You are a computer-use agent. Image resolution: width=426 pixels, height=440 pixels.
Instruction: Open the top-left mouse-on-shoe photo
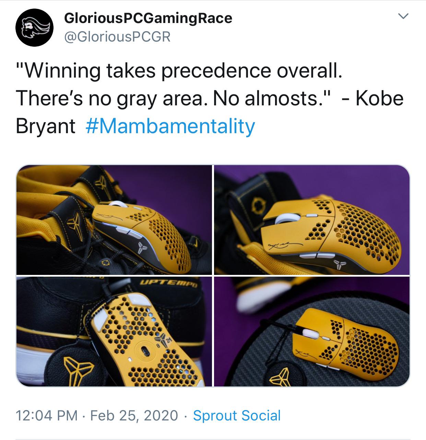pyautogui.click(x=113, y=220)
